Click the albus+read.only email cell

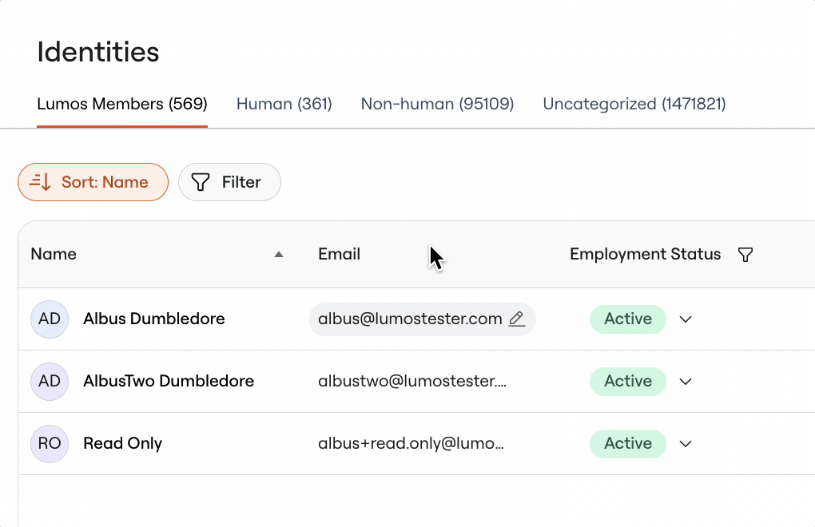point(411,443)
